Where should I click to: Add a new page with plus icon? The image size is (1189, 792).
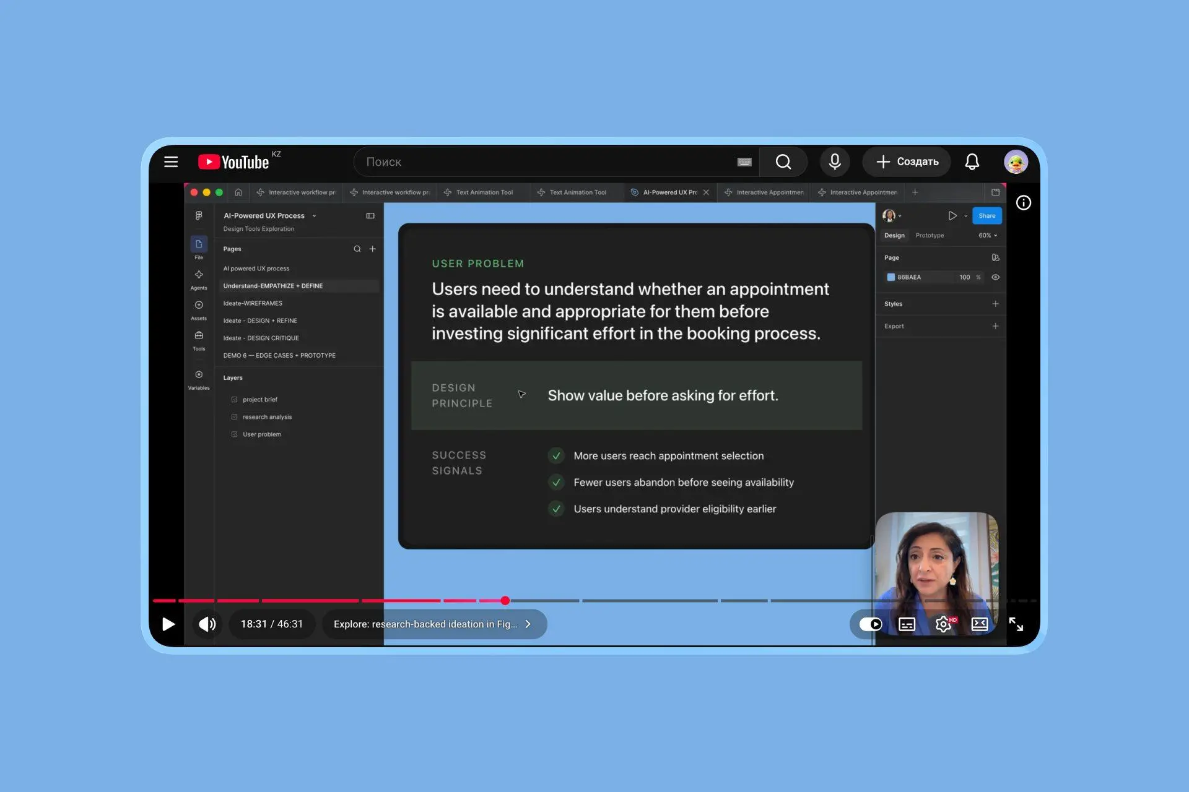(373, 249)
